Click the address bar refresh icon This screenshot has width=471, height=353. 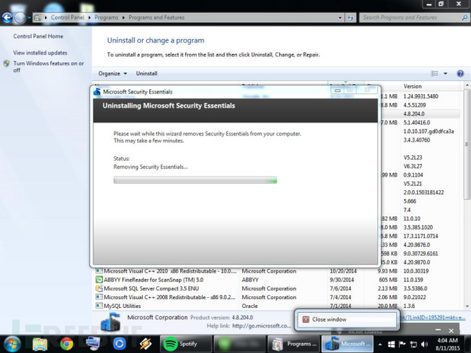[350, 18]
